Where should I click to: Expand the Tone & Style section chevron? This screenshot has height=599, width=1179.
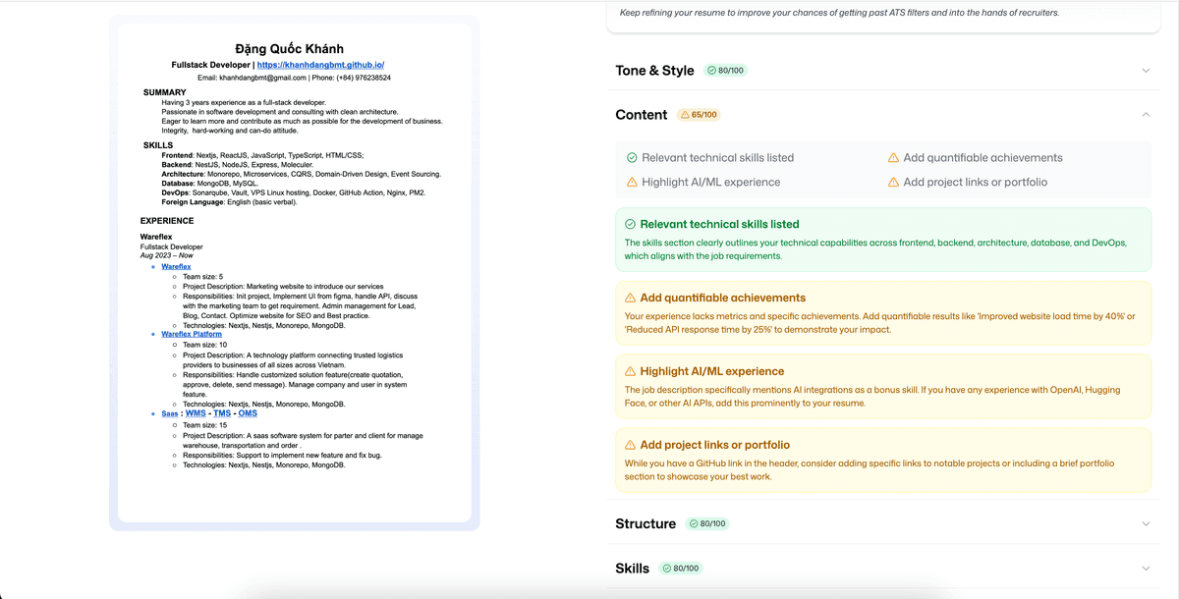pyautogui.click(x=1146, y=71)
